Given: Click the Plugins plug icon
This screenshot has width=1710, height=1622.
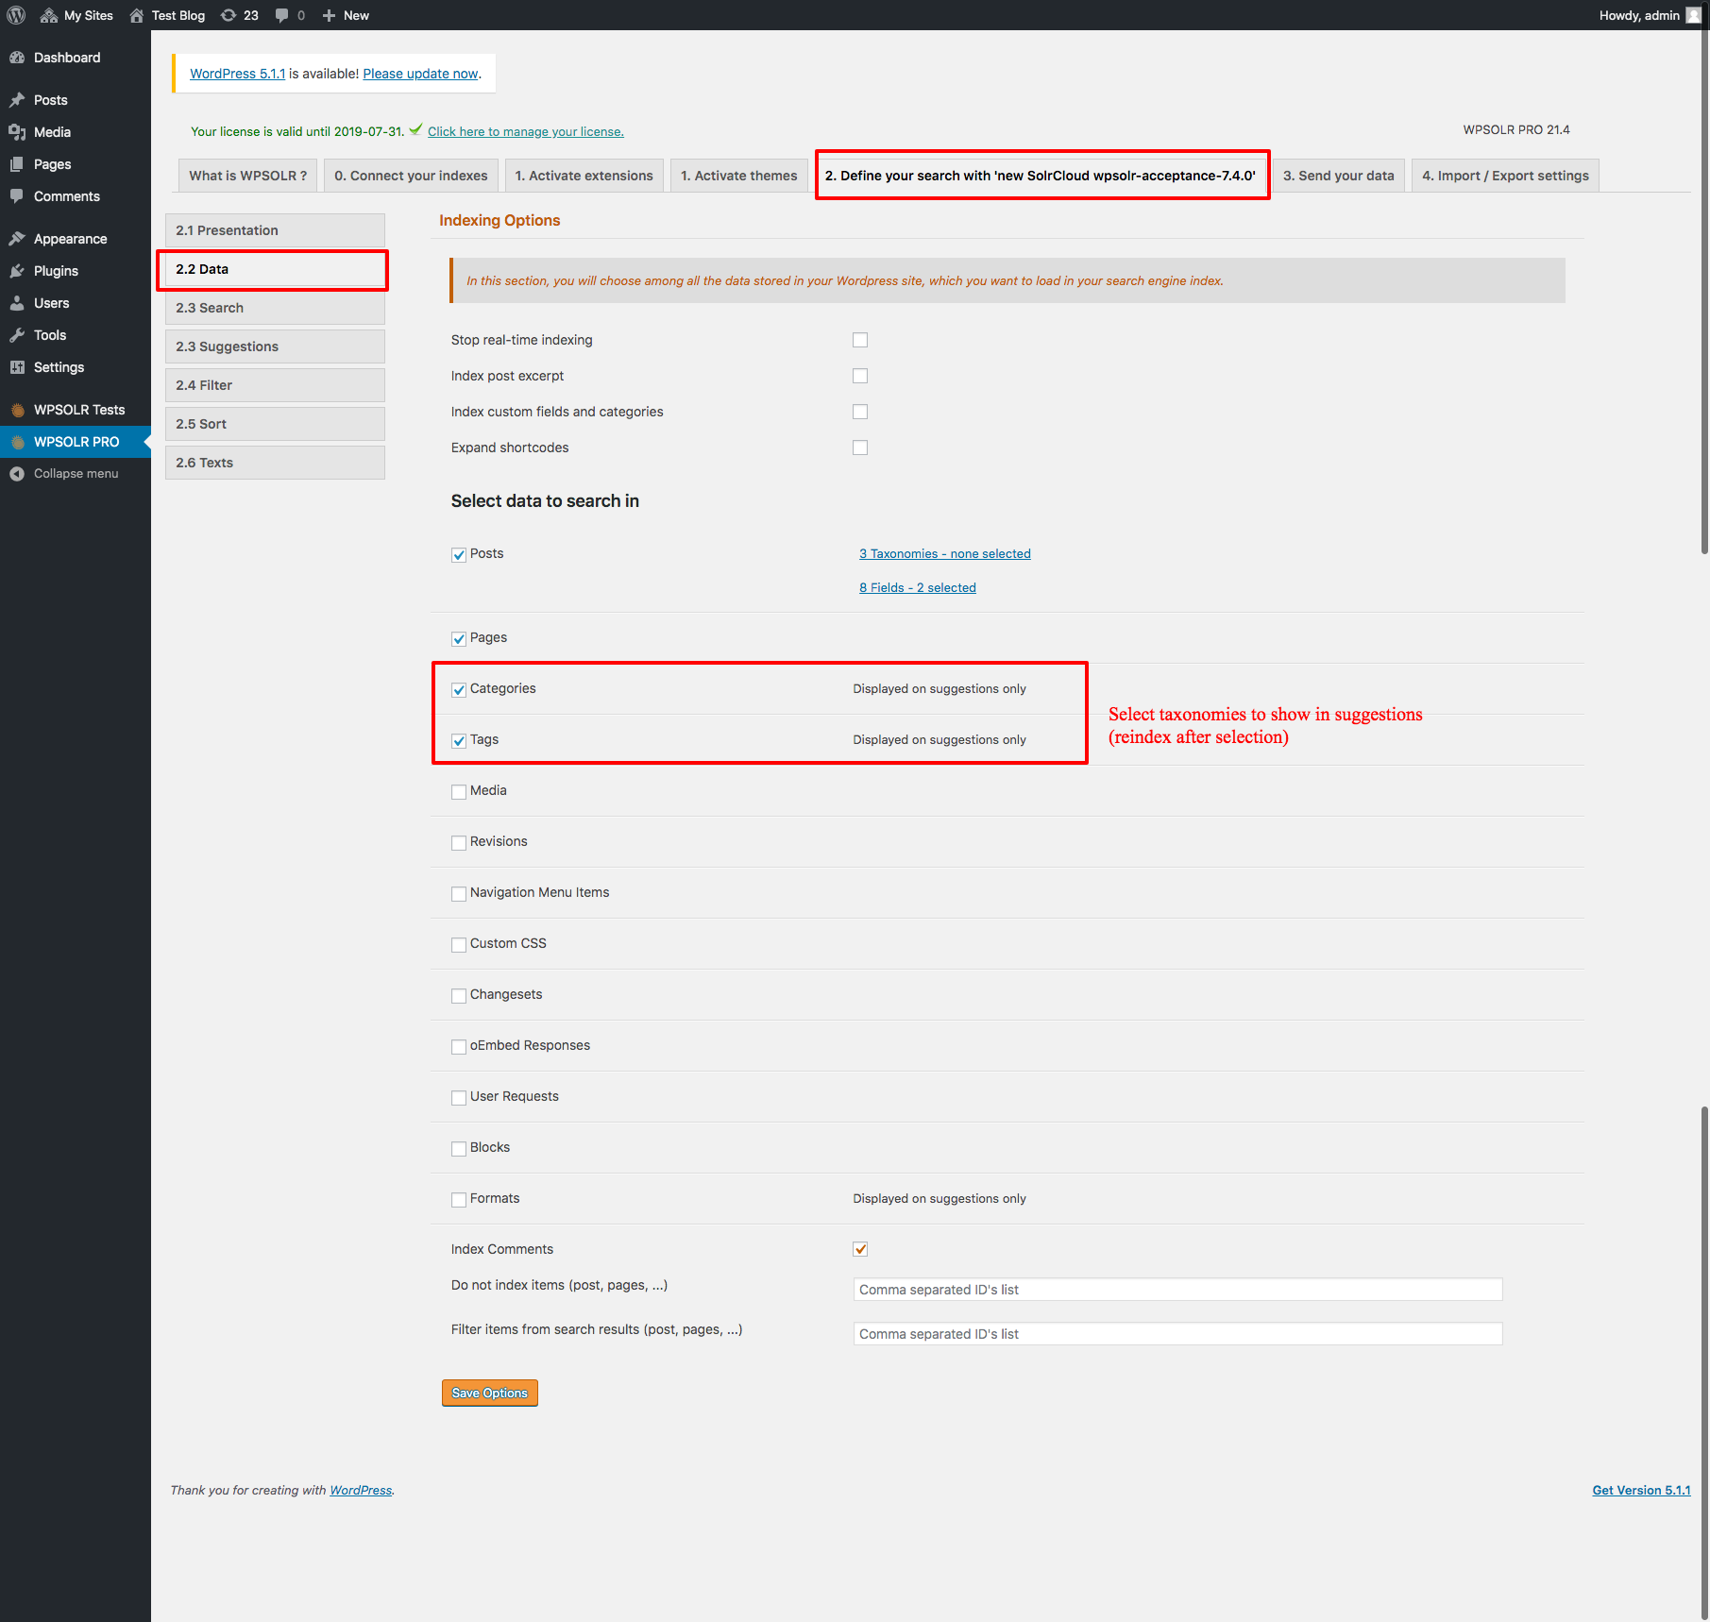Looking at the screenshot, I should pos(17,271).
